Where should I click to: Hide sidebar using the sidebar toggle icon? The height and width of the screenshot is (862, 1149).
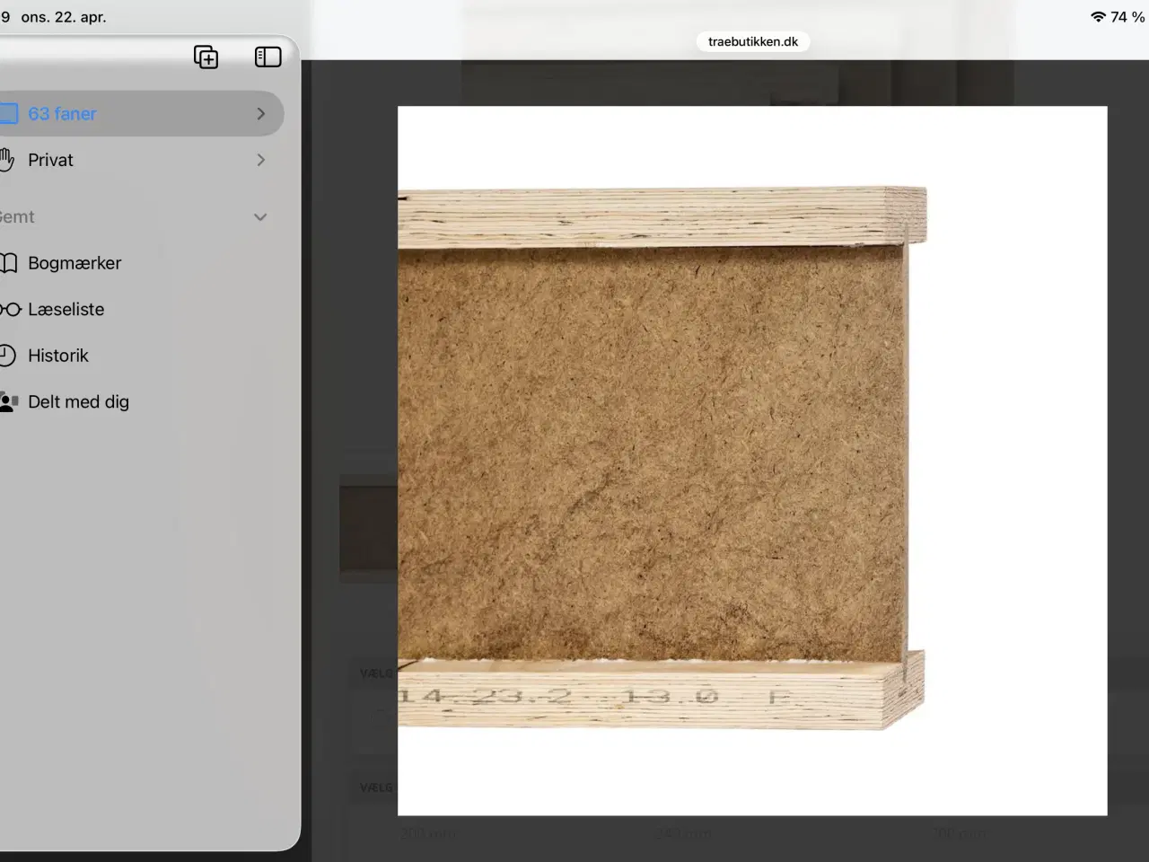click(268, 57)
